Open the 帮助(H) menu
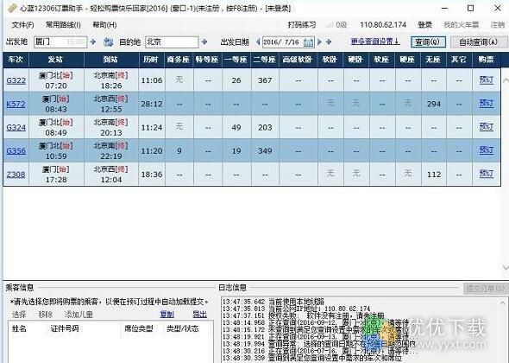This screenshot has width=509, height=363. (104, 25)
